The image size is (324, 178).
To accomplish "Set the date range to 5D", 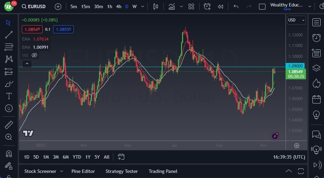I will coord(36,157).
